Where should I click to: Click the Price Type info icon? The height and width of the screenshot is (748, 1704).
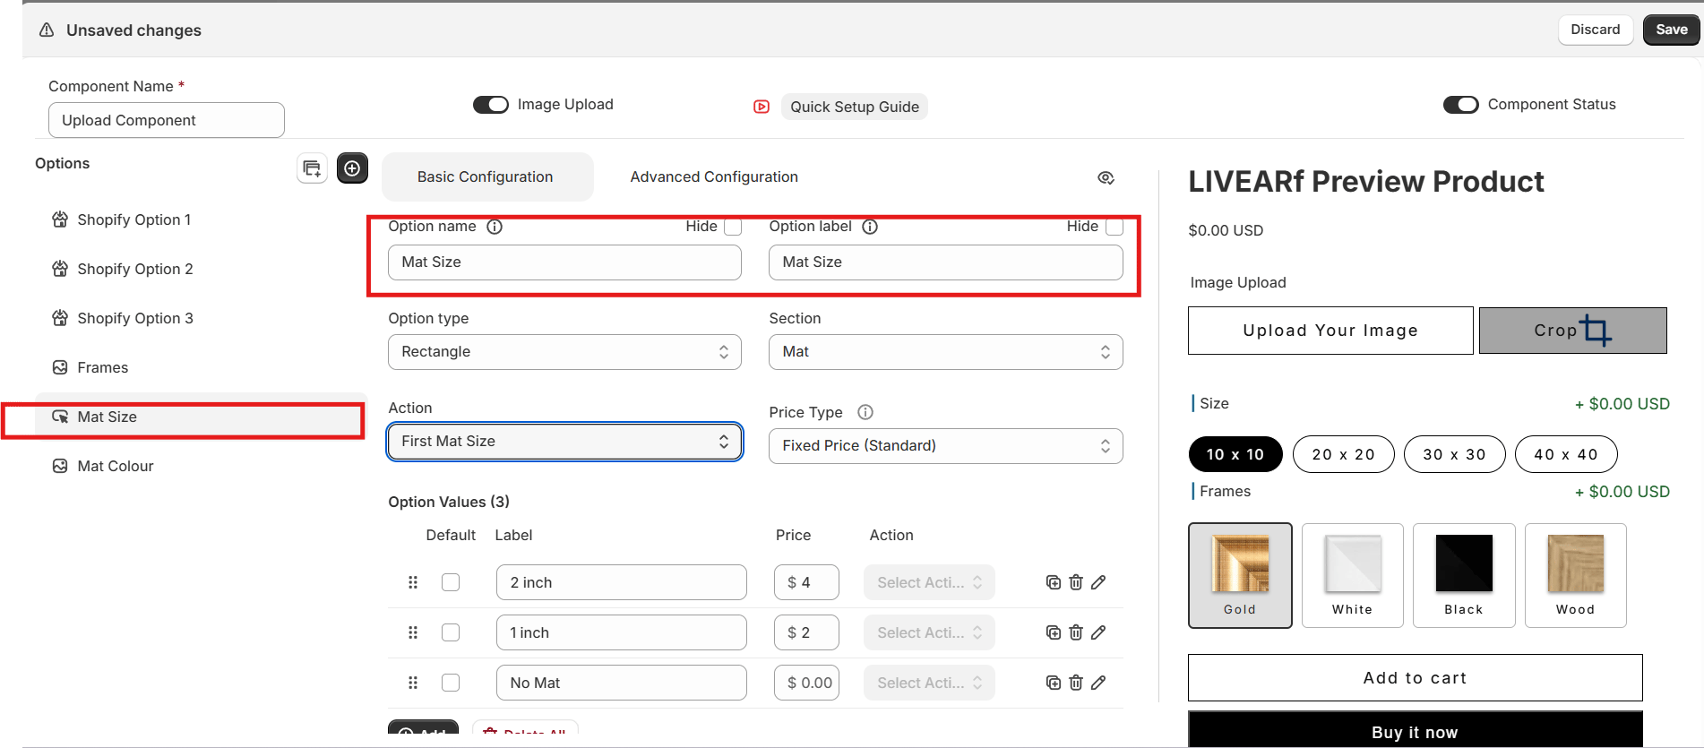click(x=865, y=412)
